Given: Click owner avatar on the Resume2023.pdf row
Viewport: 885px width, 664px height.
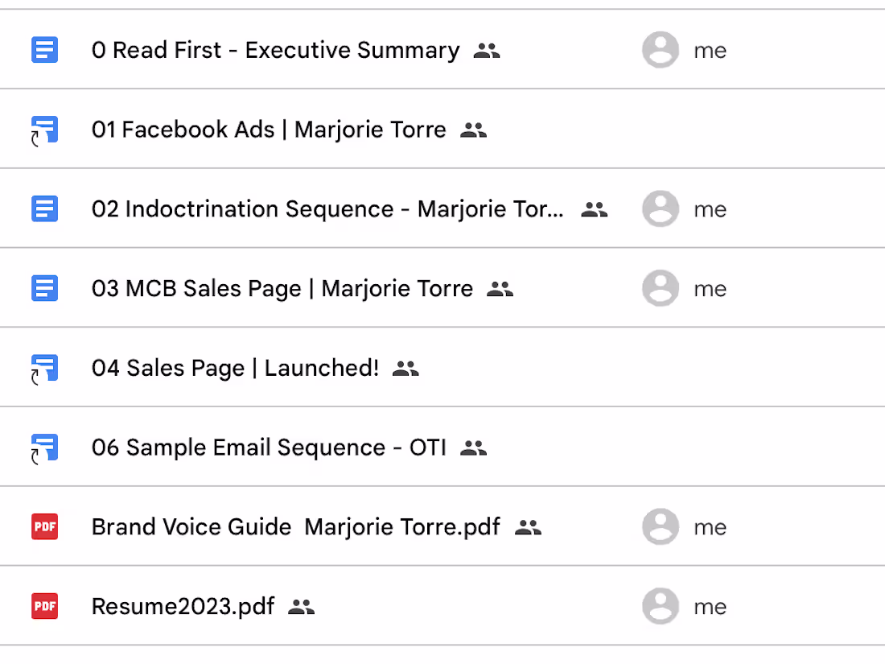Looking at the screenshot, I should point(661,606).
